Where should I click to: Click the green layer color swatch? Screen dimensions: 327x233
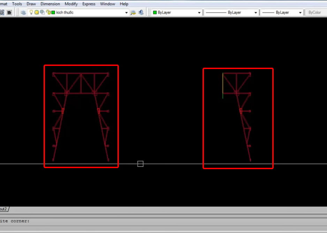[x=53, y=13]
